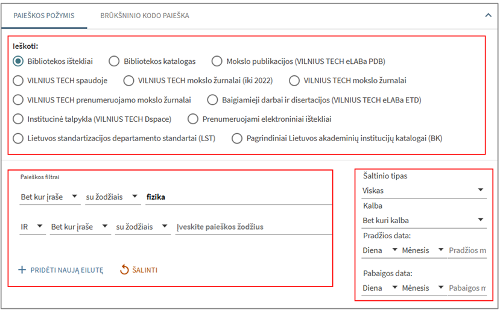Open the IR boolean operator dropdown

tap(32, 227)
